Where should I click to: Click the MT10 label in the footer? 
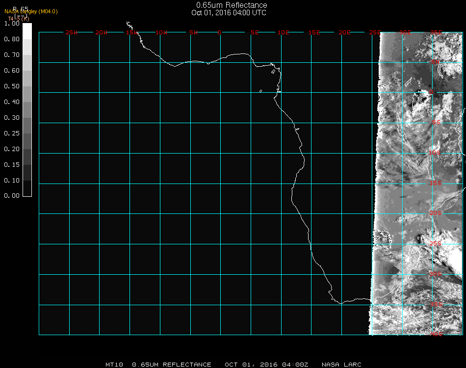(114, 365)
